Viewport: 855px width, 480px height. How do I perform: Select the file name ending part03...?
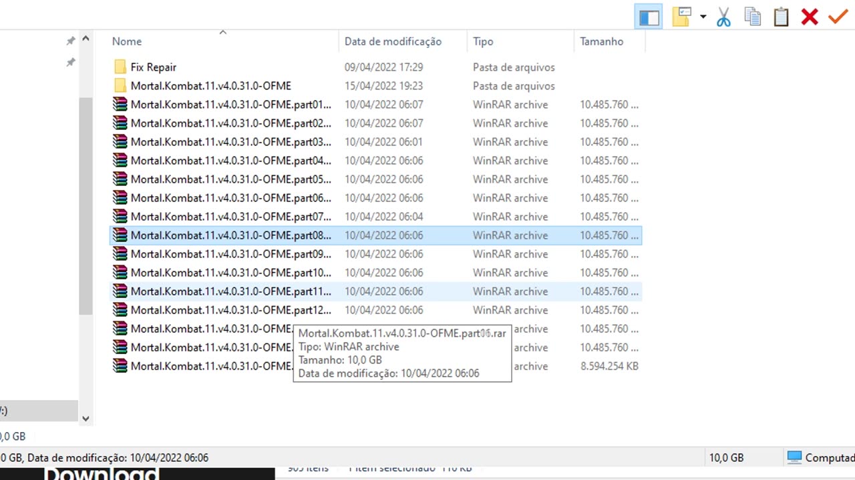(231, 141)
